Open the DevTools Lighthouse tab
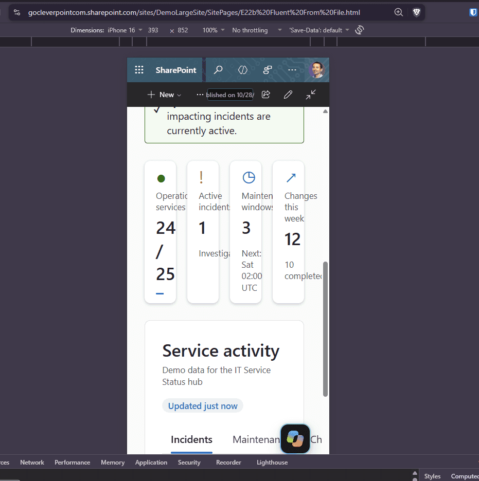 click(272, 462)
